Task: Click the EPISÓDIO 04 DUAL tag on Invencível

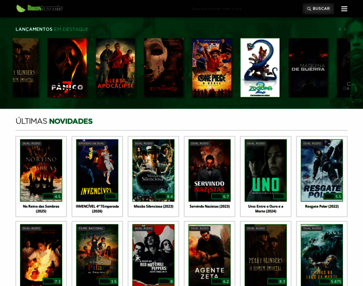Action: 91,143
